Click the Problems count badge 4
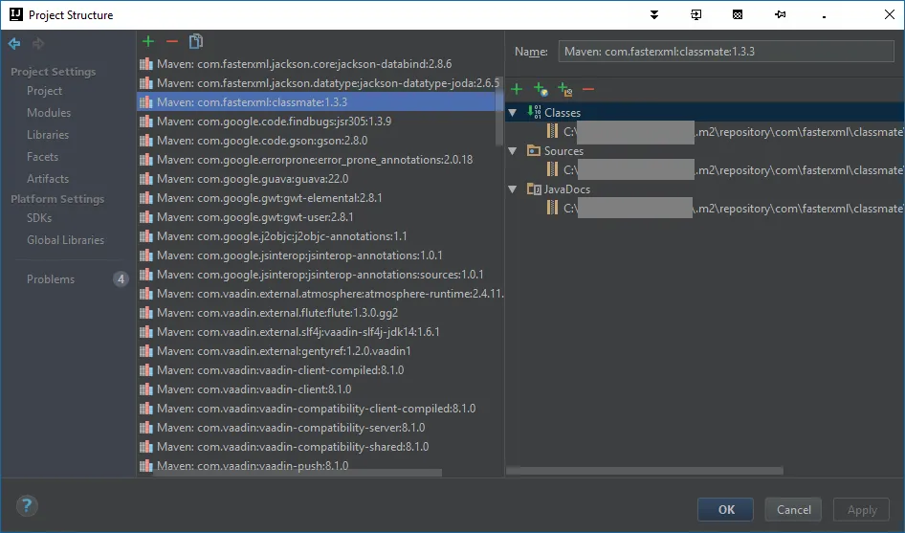The image size is (905, 533). tap(121, 279)
